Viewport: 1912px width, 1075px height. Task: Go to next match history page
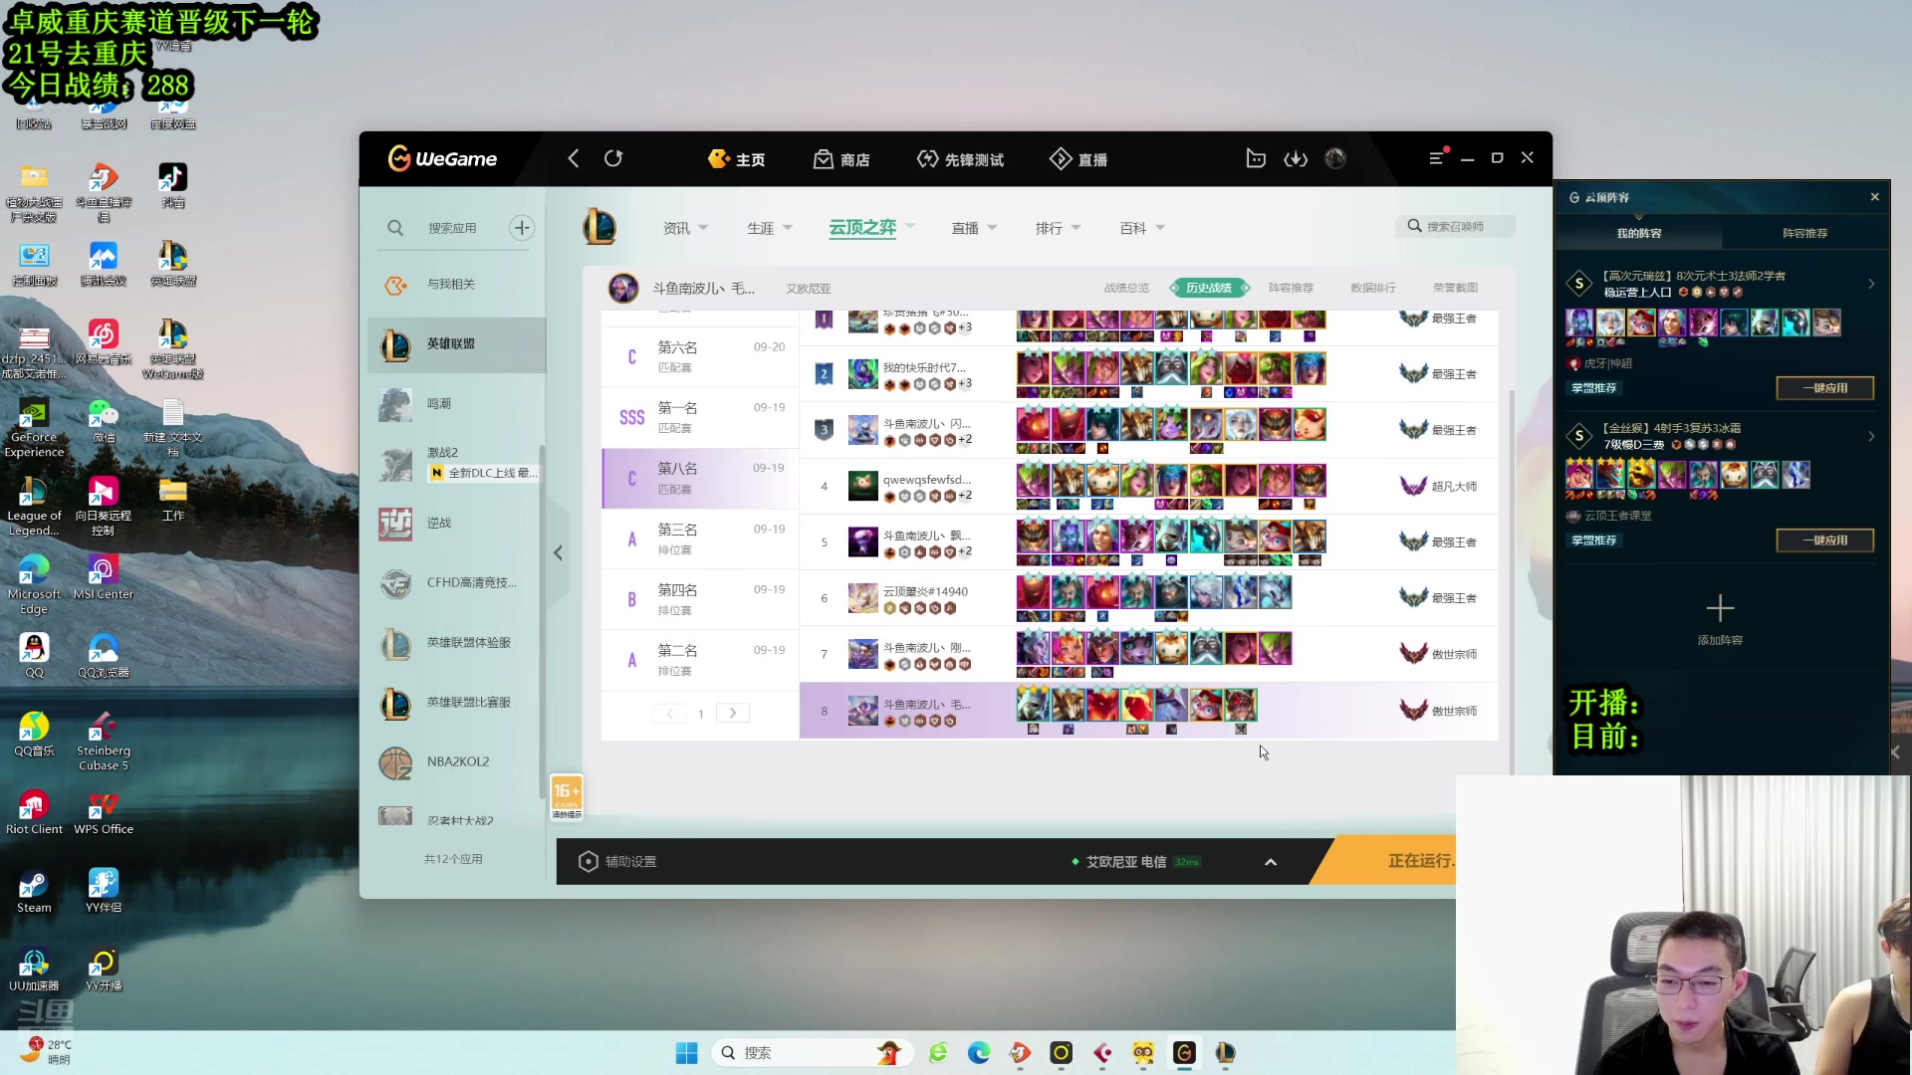733,714
